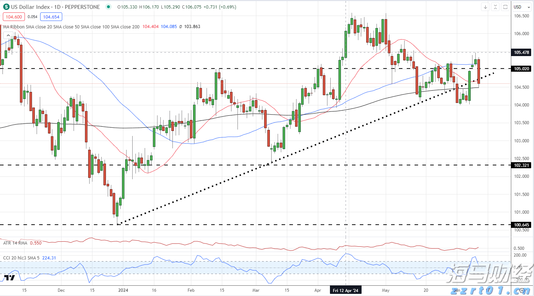The height and width of the screenshot is (296, 534).
Task: Click the CCI value 224.31
Action: click(x=49, y=258)
